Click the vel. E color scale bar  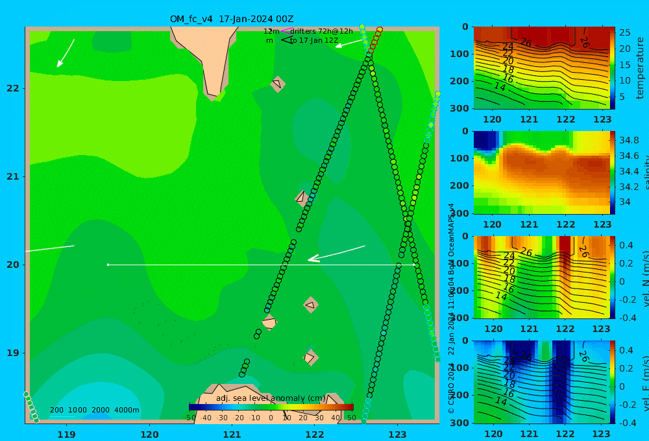[613, 382]
